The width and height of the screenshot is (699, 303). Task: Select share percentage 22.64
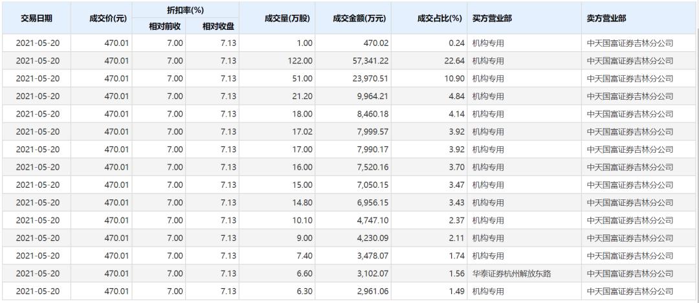(x=454, y=61)
